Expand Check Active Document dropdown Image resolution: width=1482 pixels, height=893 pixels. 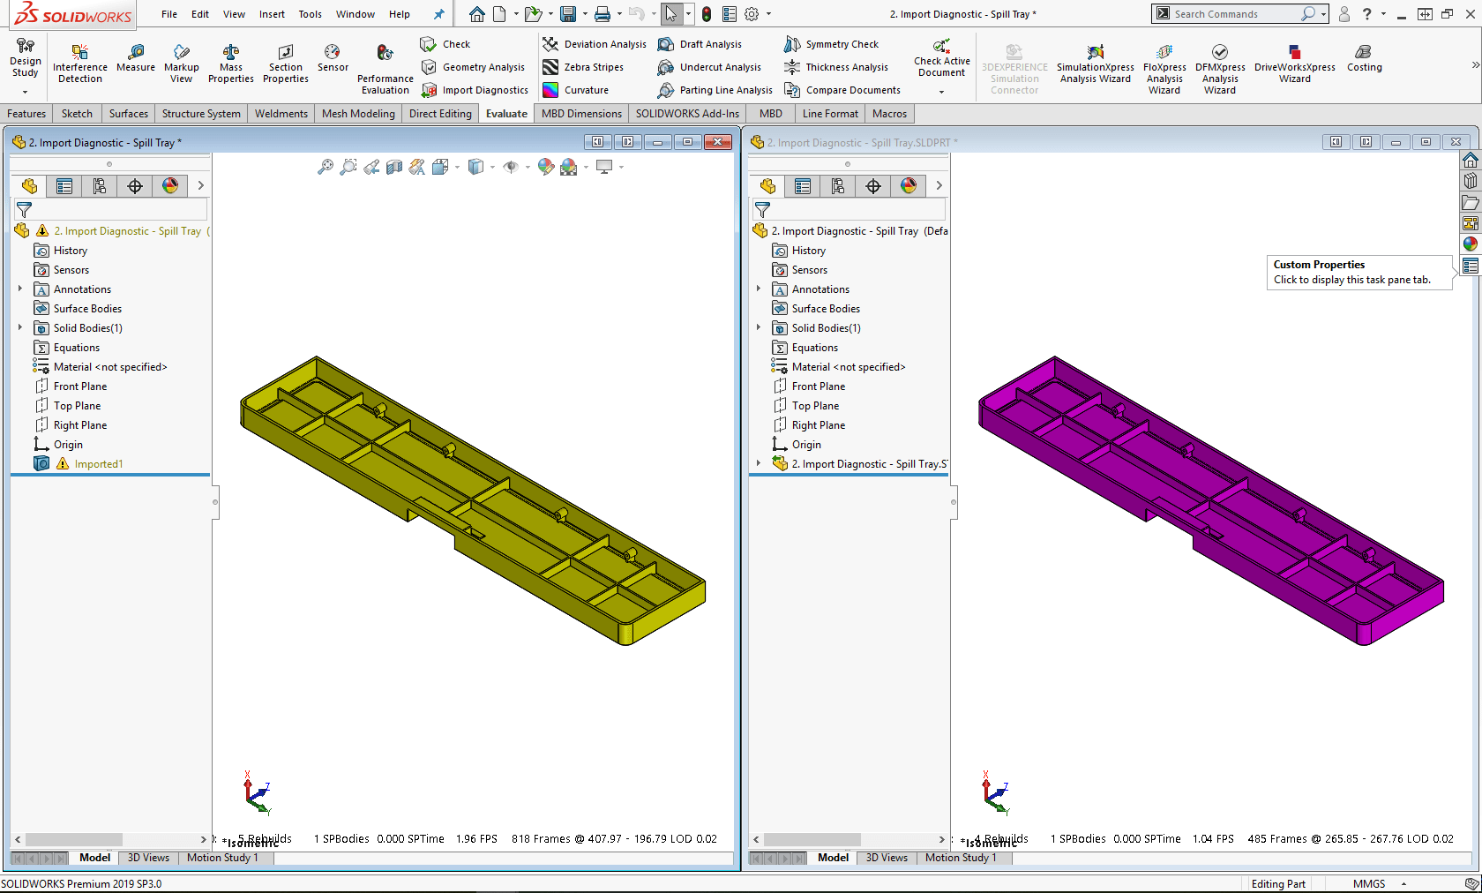pos(942,92)
